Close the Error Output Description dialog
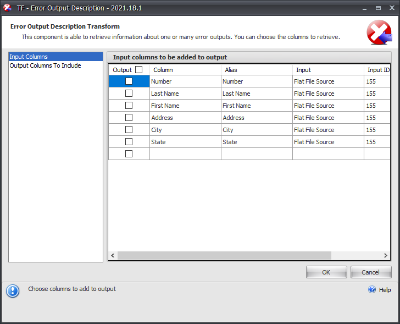The height and width of the screenshot is (324, 400). point(392,8)
